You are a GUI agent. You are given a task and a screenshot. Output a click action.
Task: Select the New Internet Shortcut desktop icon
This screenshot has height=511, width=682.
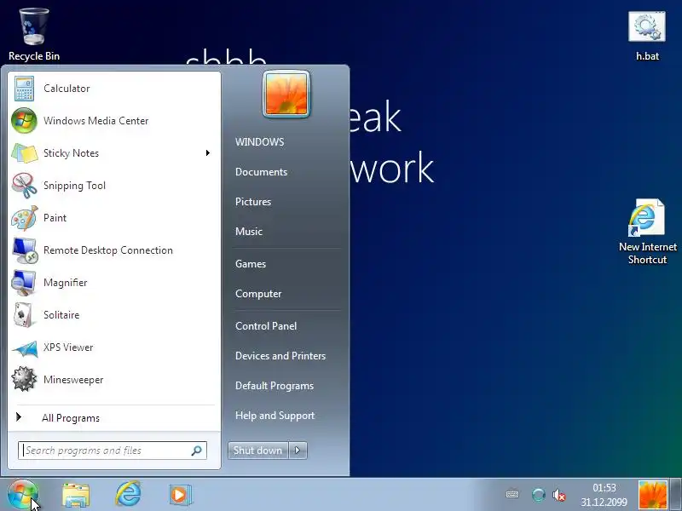pyautogui.click(x=647, y=232)
